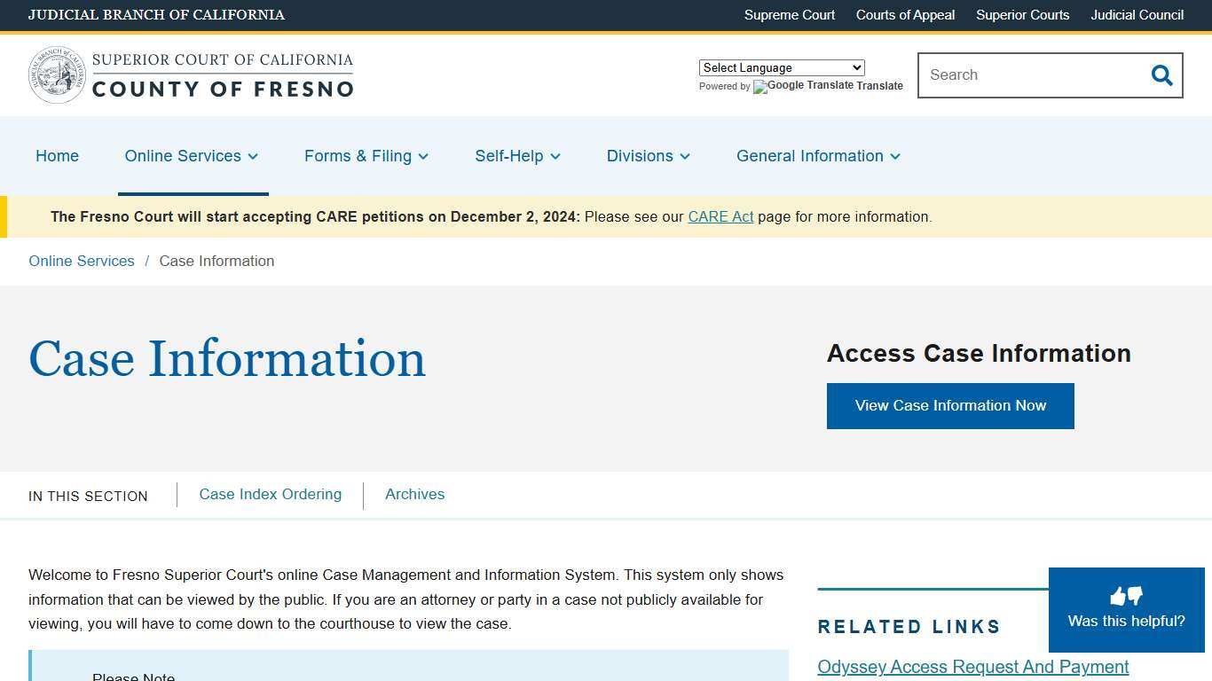Click the View Case Information Now button
Screen dimensions: 1212x681
coord(950,405)
